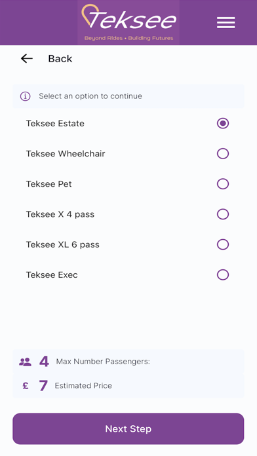Click the pound currency icon
The width and height of the screenshot is (257, 456).
point(26,386)
